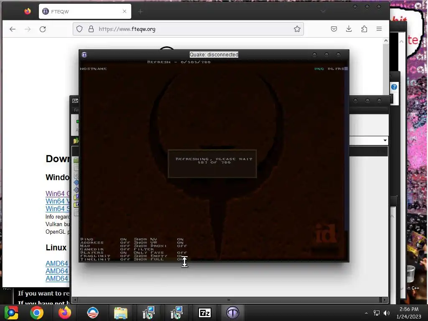Open the first taskbar Chrome-profile icon
Image resolution: width=428 pixels, height=321 pixels.
(x=11, y=313)
